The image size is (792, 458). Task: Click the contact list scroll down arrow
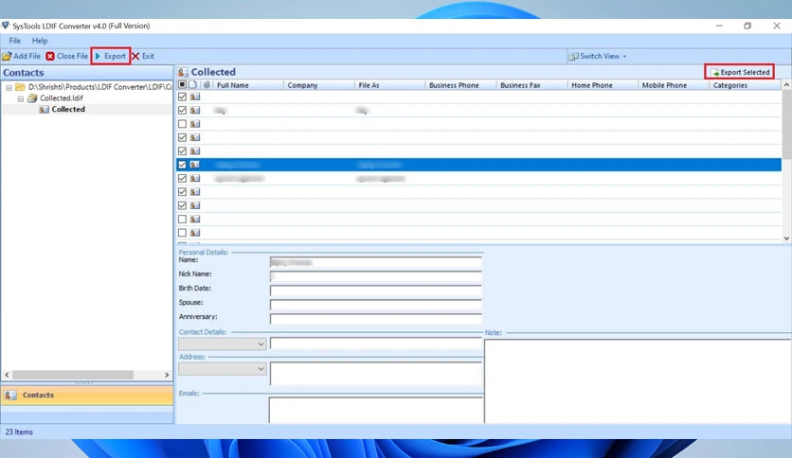tap(786, 238)
